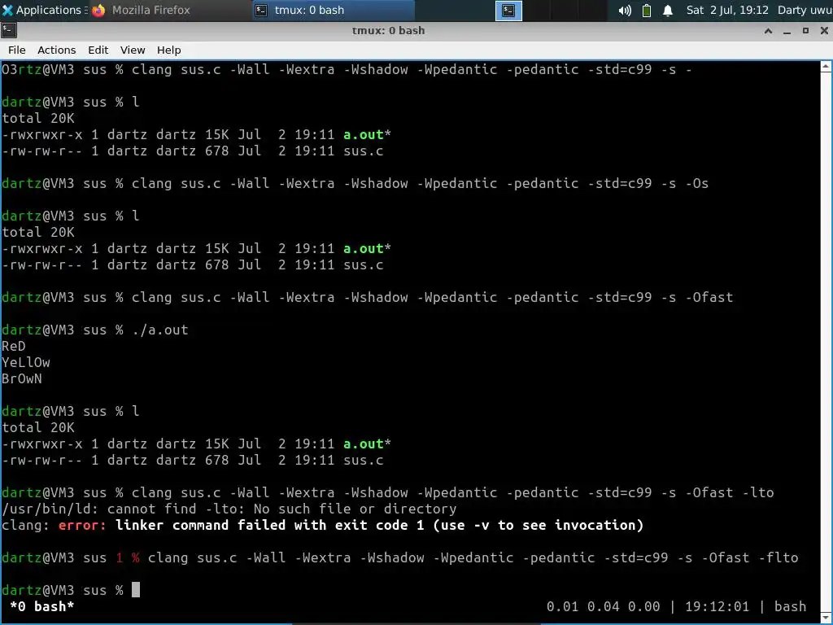Click the '-Os' flag in clang command
The width and height of the screenshot is (833, 625).
(696, 183)
